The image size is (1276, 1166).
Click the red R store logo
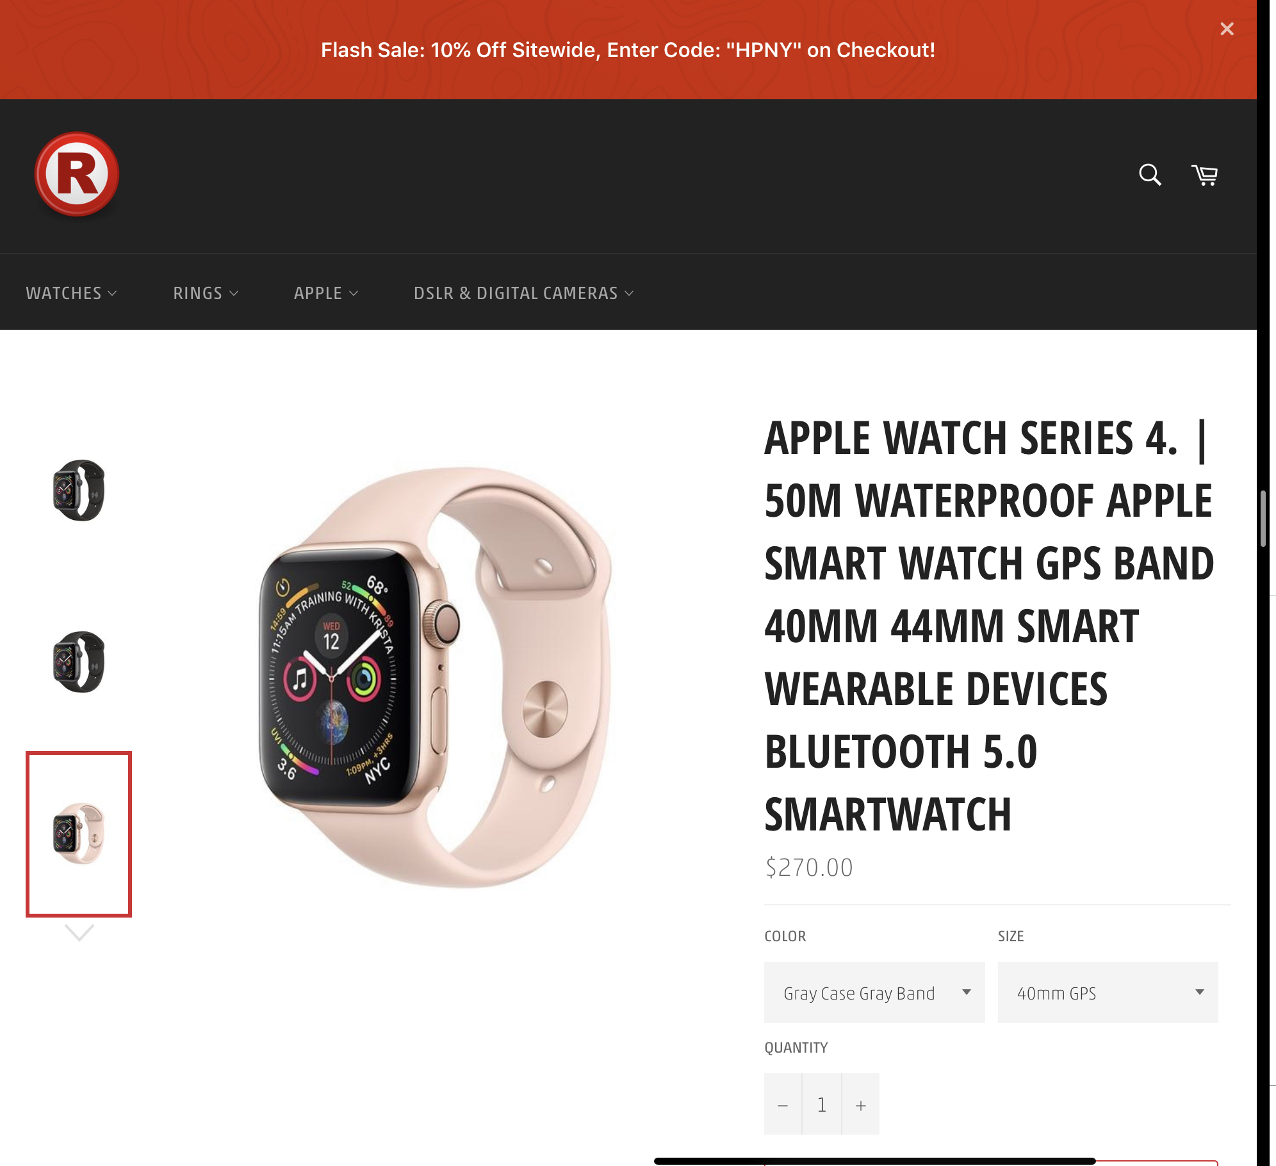pos(77,174)
